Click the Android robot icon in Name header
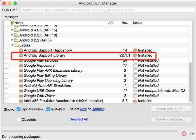Image resolution: width=196 pixels, height=140 pixels. [x=12, y=23]
